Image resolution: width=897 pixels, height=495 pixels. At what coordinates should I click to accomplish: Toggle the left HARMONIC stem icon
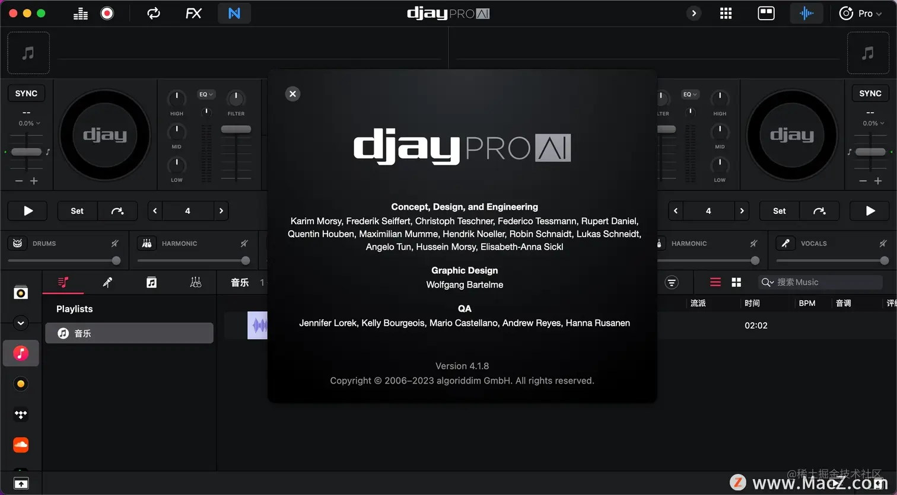[x=147, y=243]
